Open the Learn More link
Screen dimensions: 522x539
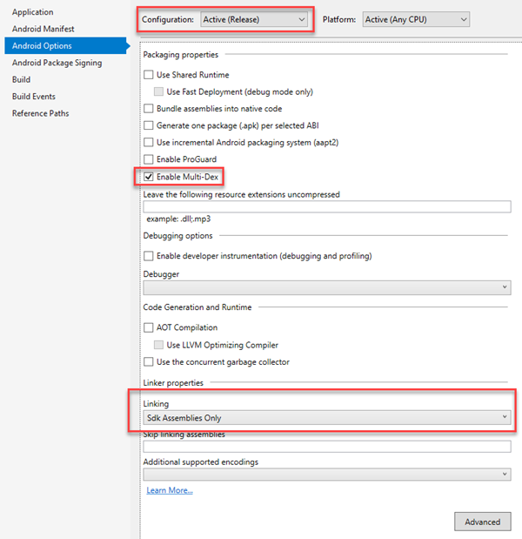(170, 491)
